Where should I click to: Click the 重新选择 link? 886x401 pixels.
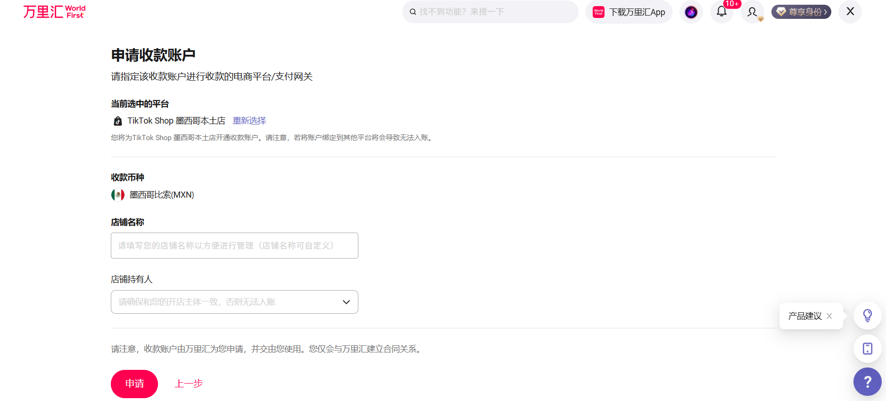[x=249, y=121]
